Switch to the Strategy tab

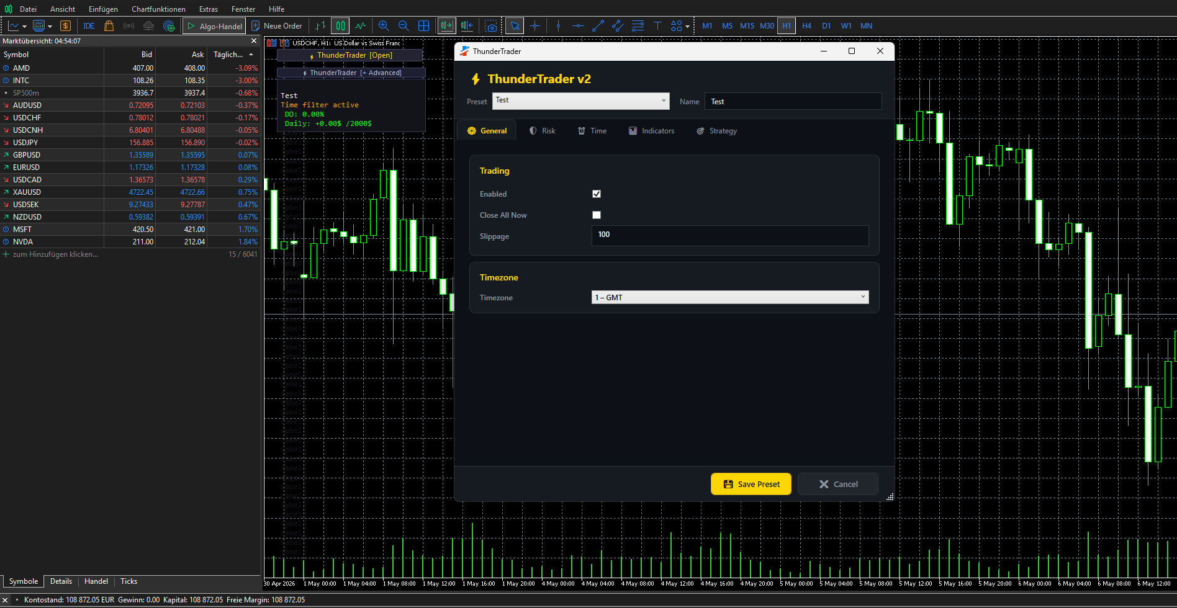click(716, 131)
